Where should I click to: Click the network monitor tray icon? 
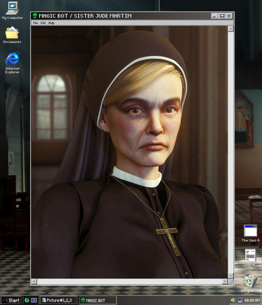[240, 300]
